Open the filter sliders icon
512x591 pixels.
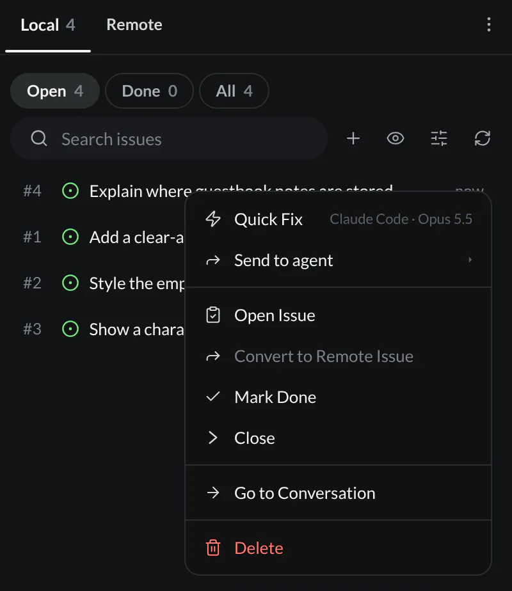[x=439, y=139]
